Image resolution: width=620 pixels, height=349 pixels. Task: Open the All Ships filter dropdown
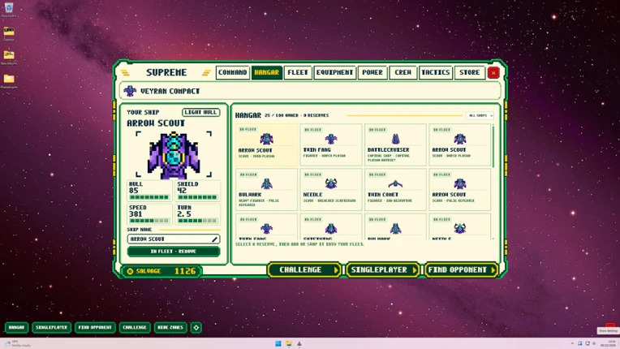coord(480,115)
